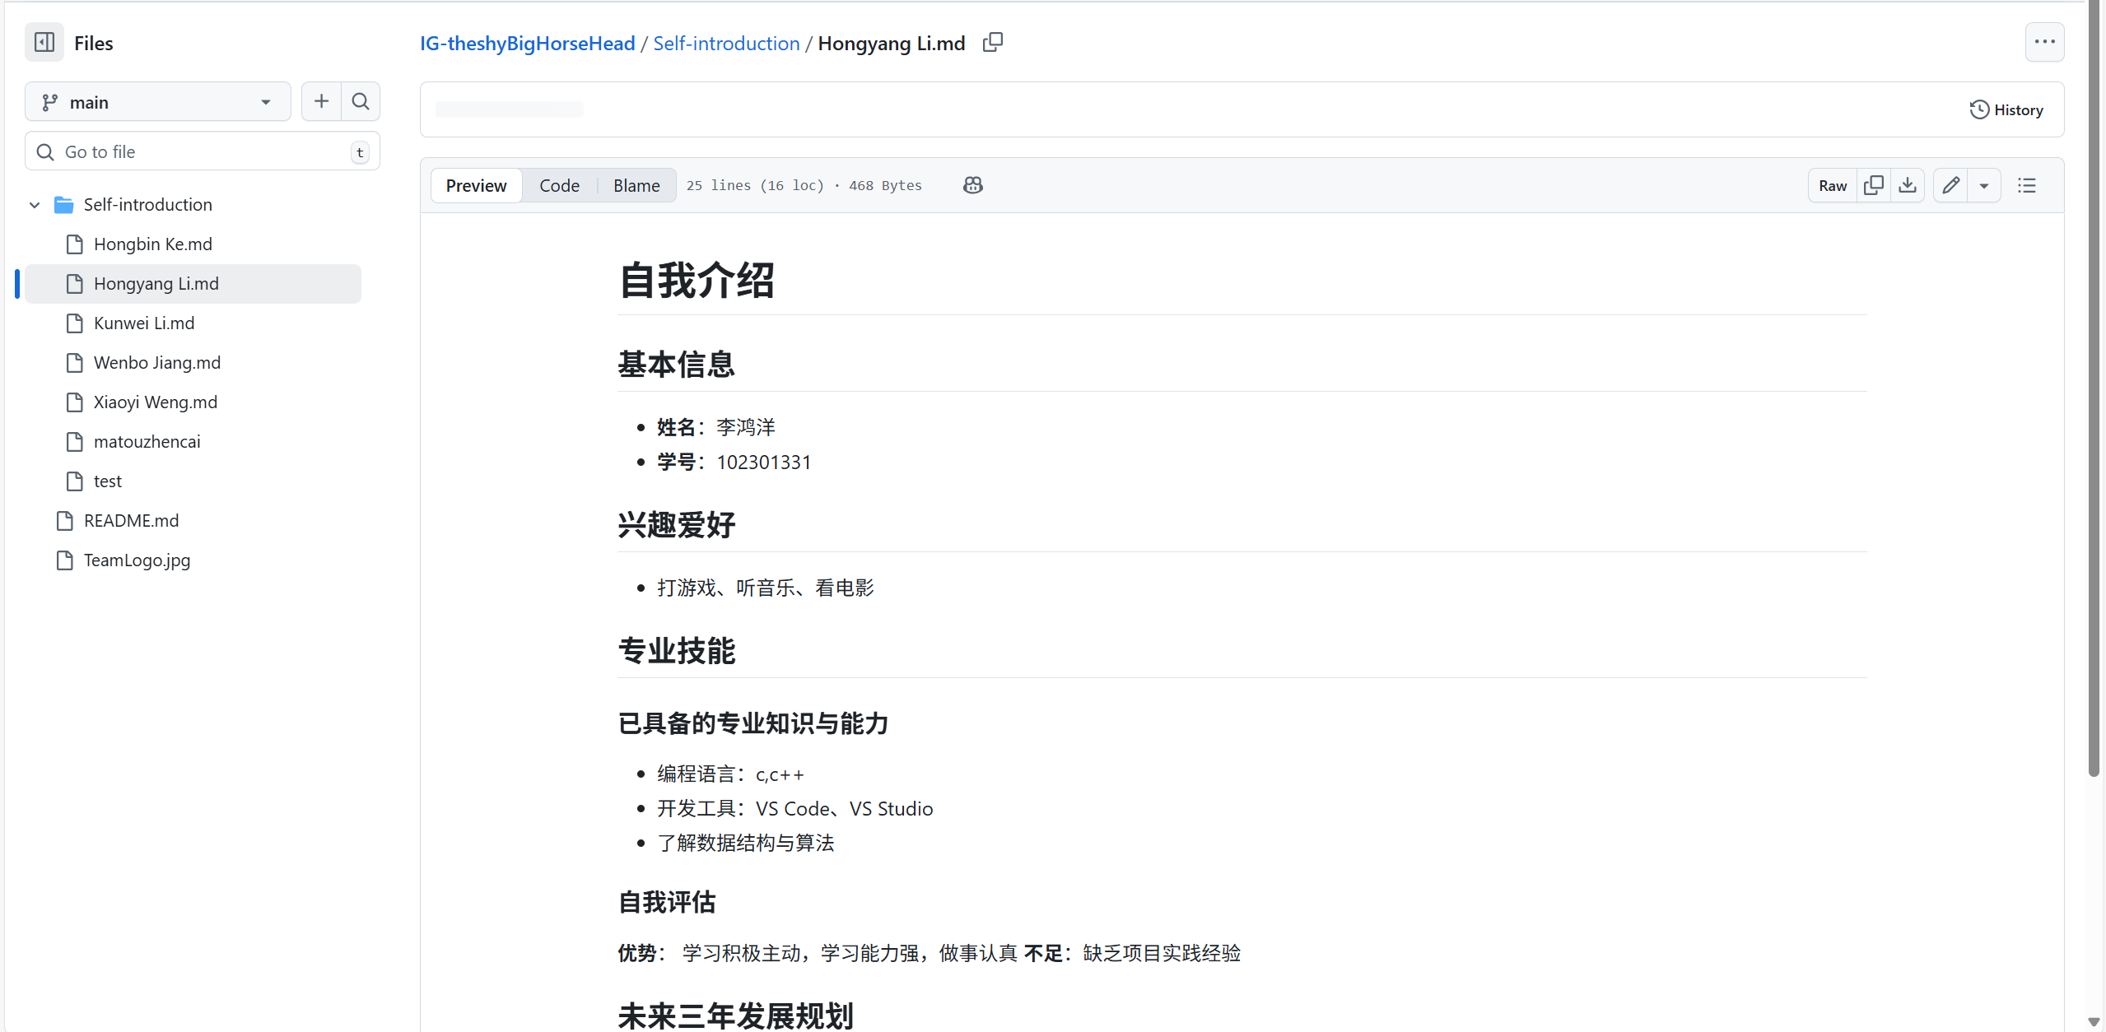Image resolution: width=2106 pixels, height=1032 pixels.
Task: Open the Copilot icon in file toolbar
Action: coord(972,185)
